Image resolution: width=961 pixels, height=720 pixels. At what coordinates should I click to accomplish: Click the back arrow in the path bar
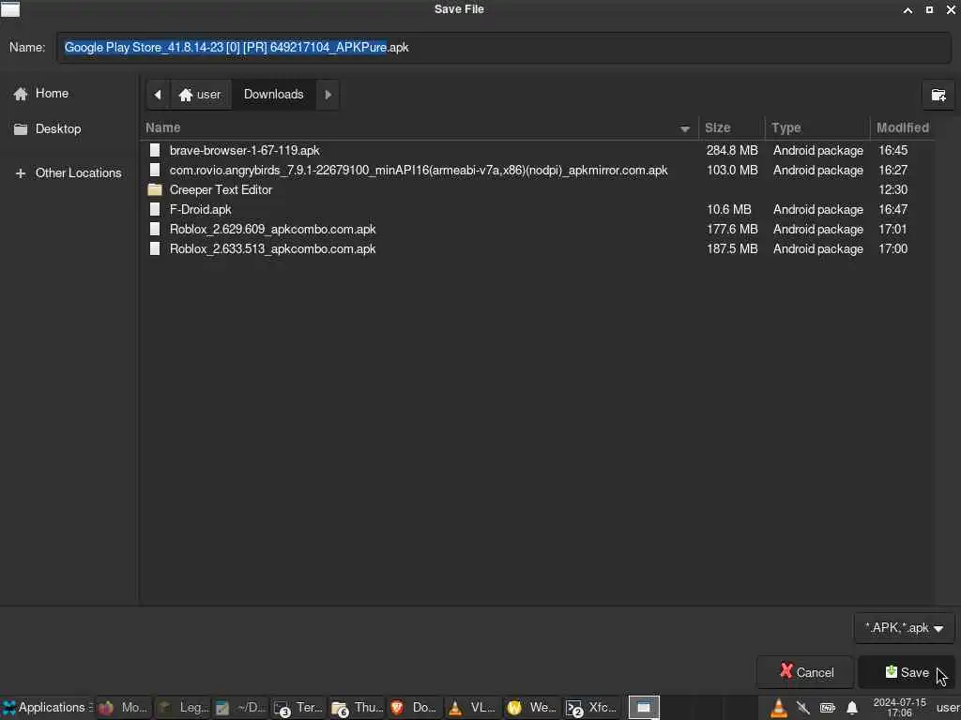(158, 95)
